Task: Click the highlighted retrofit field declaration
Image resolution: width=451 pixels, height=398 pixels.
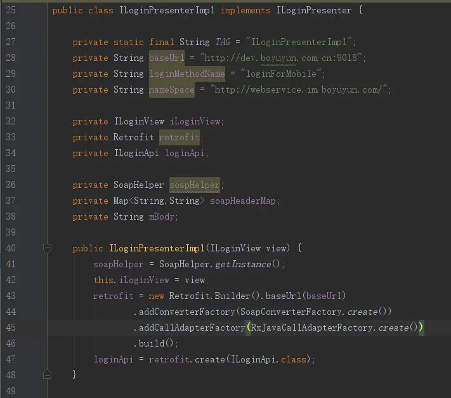Action: [x=179, y=137]
